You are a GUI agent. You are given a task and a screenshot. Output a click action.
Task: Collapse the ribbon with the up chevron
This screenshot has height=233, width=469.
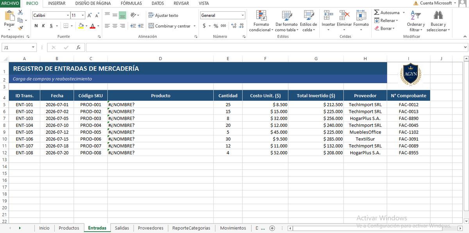(x=465, y=36)
